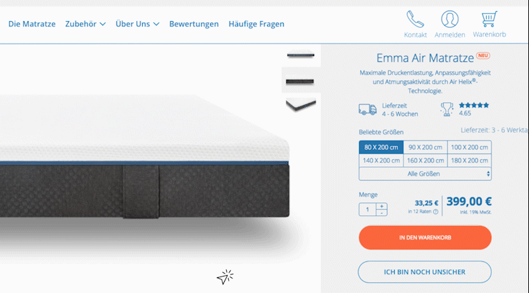Click the click-cursor icon below mattress
The width and height of the screenshot is (529, 293).
[225, 277]
